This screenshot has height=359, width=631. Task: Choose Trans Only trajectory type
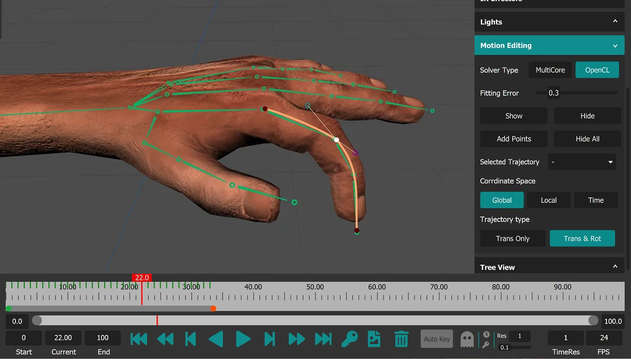tap(513, 238)
